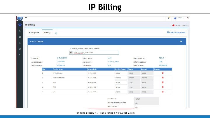210x118 pixels.
Task: Click the Total Advance Amount Paid field
Action: tap(146, 103)
